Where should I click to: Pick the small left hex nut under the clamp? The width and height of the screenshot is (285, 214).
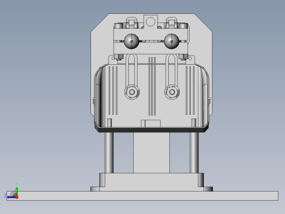coord(118,57)
